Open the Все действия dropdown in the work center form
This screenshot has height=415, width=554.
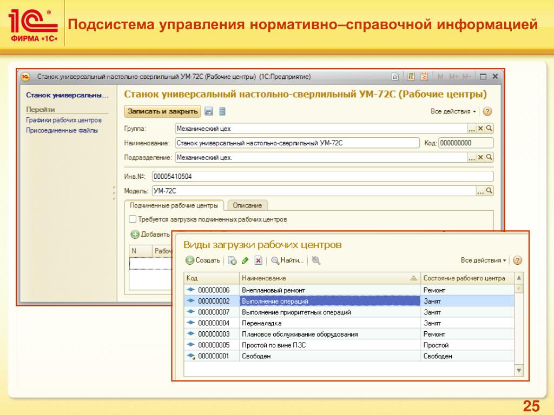(x=453, y=111)
